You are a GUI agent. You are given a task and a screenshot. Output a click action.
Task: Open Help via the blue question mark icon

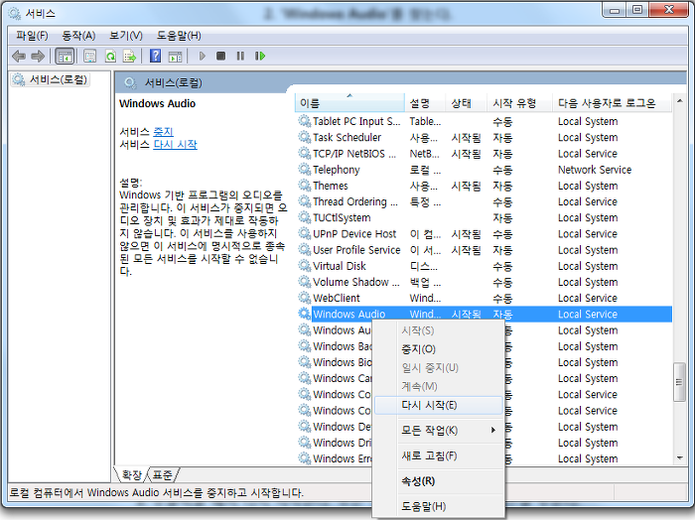[155, 57]
